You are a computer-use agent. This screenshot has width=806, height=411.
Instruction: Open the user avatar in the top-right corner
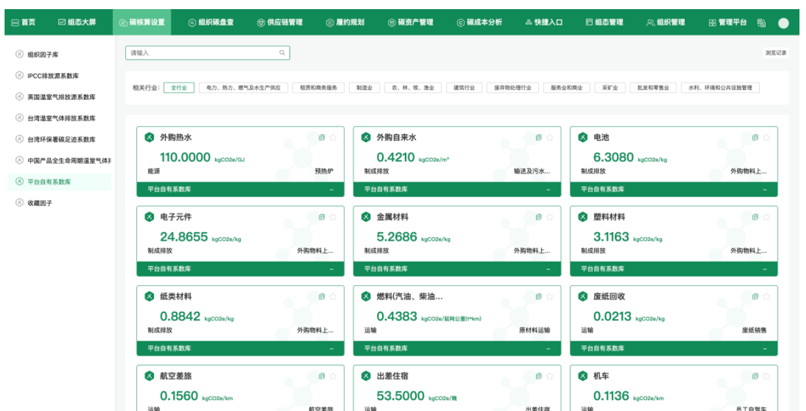(x=783, y=23)
